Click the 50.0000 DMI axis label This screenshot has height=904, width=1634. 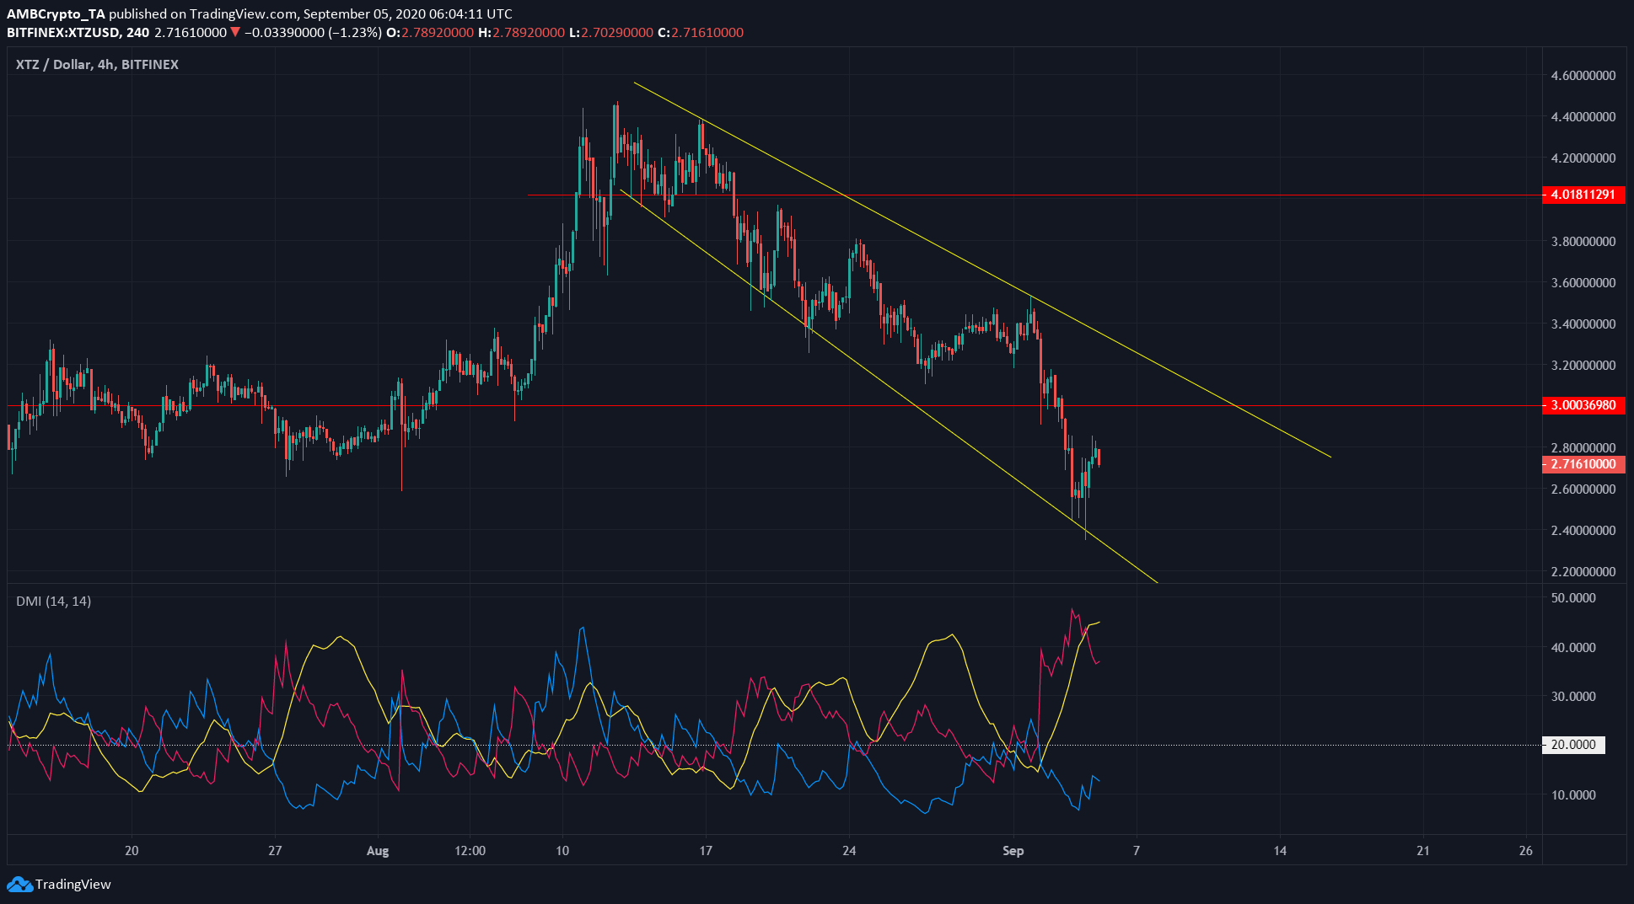pyautogui.click(x=1573, y=597)
